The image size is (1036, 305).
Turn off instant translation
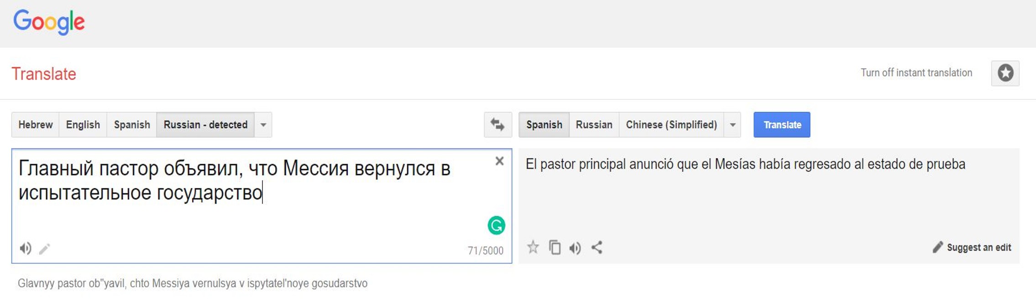pyautogui.click(x=916, y=73)
